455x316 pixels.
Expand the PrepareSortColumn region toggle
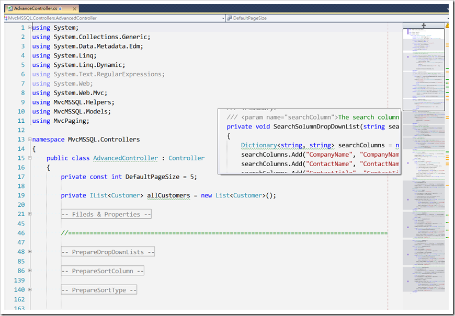pyautogui.click(x=30, y=271)
